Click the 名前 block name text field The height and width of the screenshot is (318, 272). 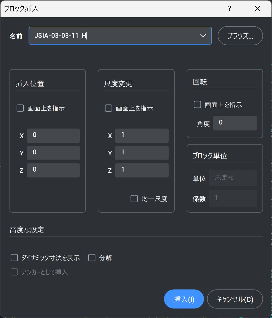(114, 36)
